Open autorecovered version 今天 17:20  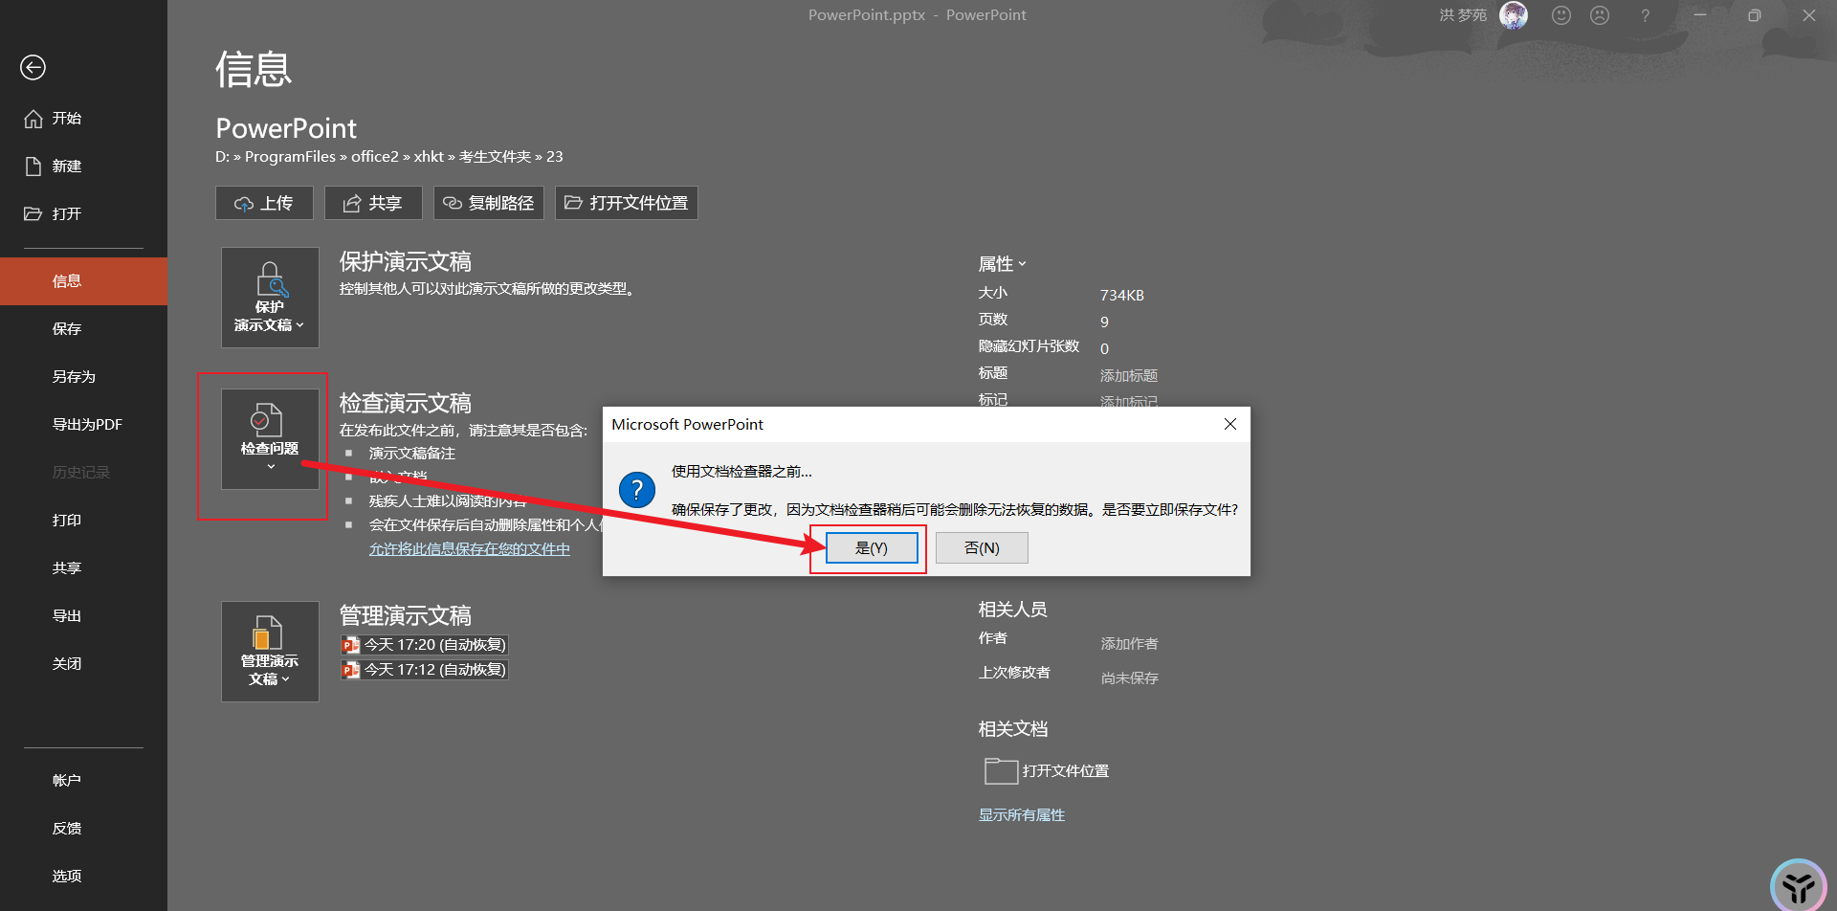425,645
